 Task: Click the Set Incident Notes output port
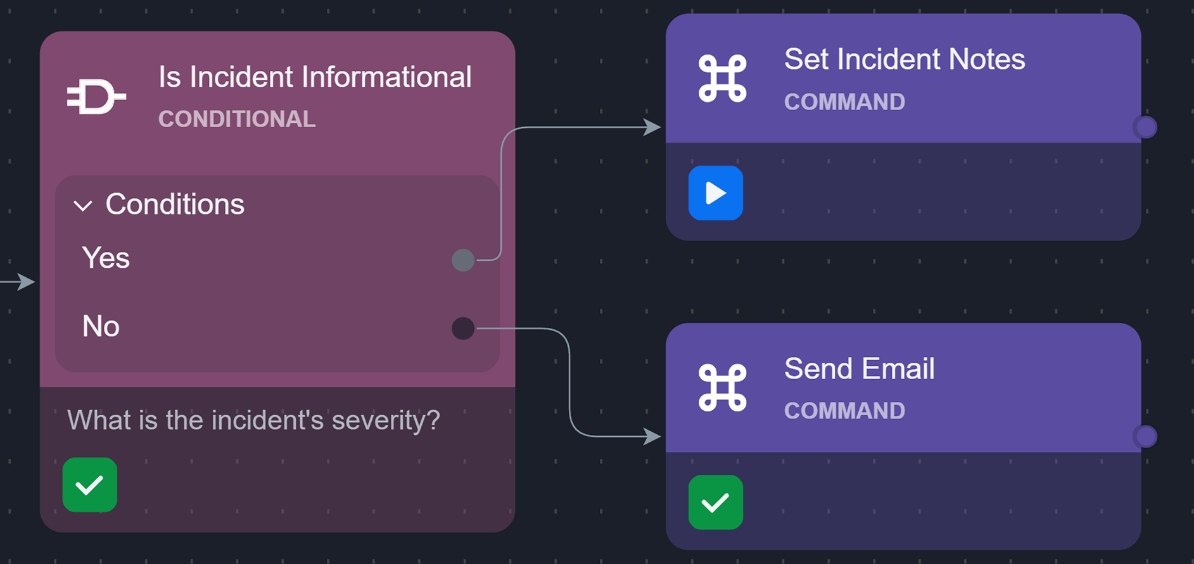1145,127
